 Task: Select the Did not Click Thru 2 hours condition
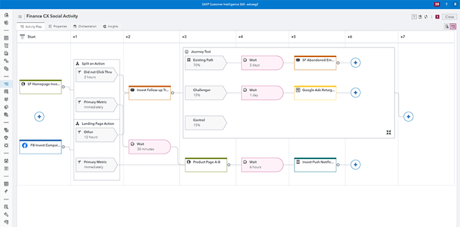click(x=97, y=75)
